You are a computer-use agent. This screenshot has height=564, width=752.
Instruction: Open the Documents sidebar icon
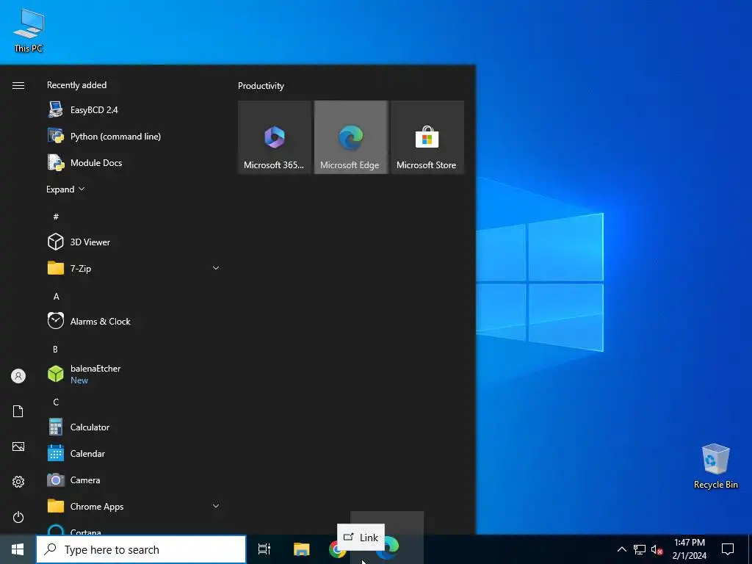tap(18, 411)
